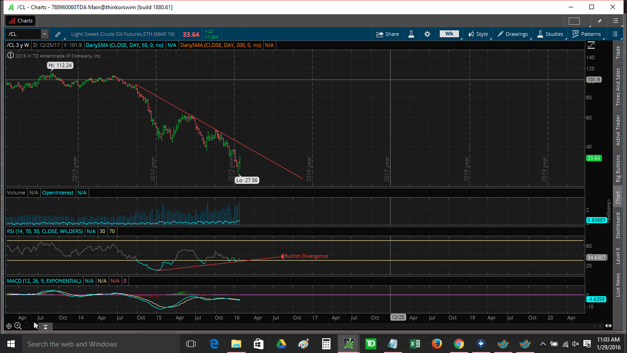Screen dimensions: 627x353
Task: Open Calculator from taskbar
Action: coord(326,344)
